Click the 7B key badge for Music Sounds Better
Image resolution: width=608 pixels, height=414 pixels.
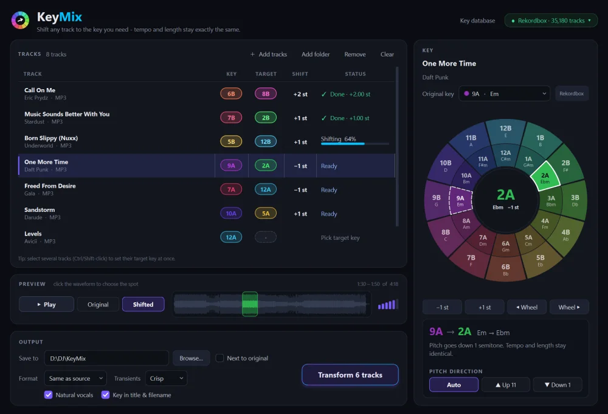point(231,118)
